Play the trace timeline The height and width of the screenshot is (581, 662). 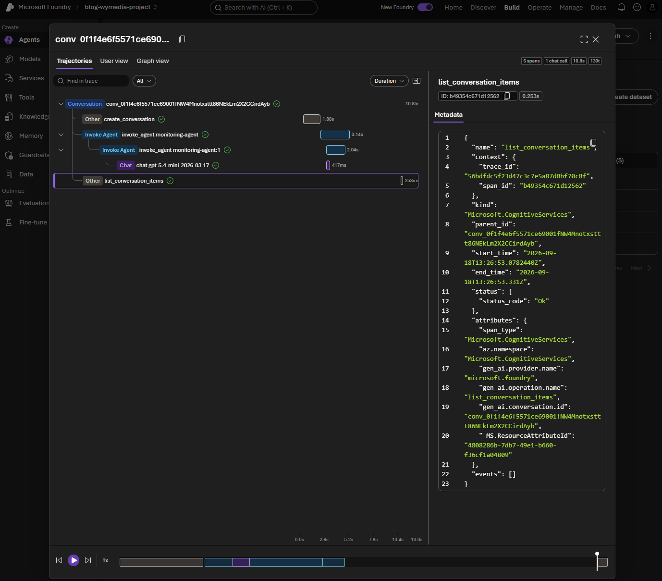74,560
